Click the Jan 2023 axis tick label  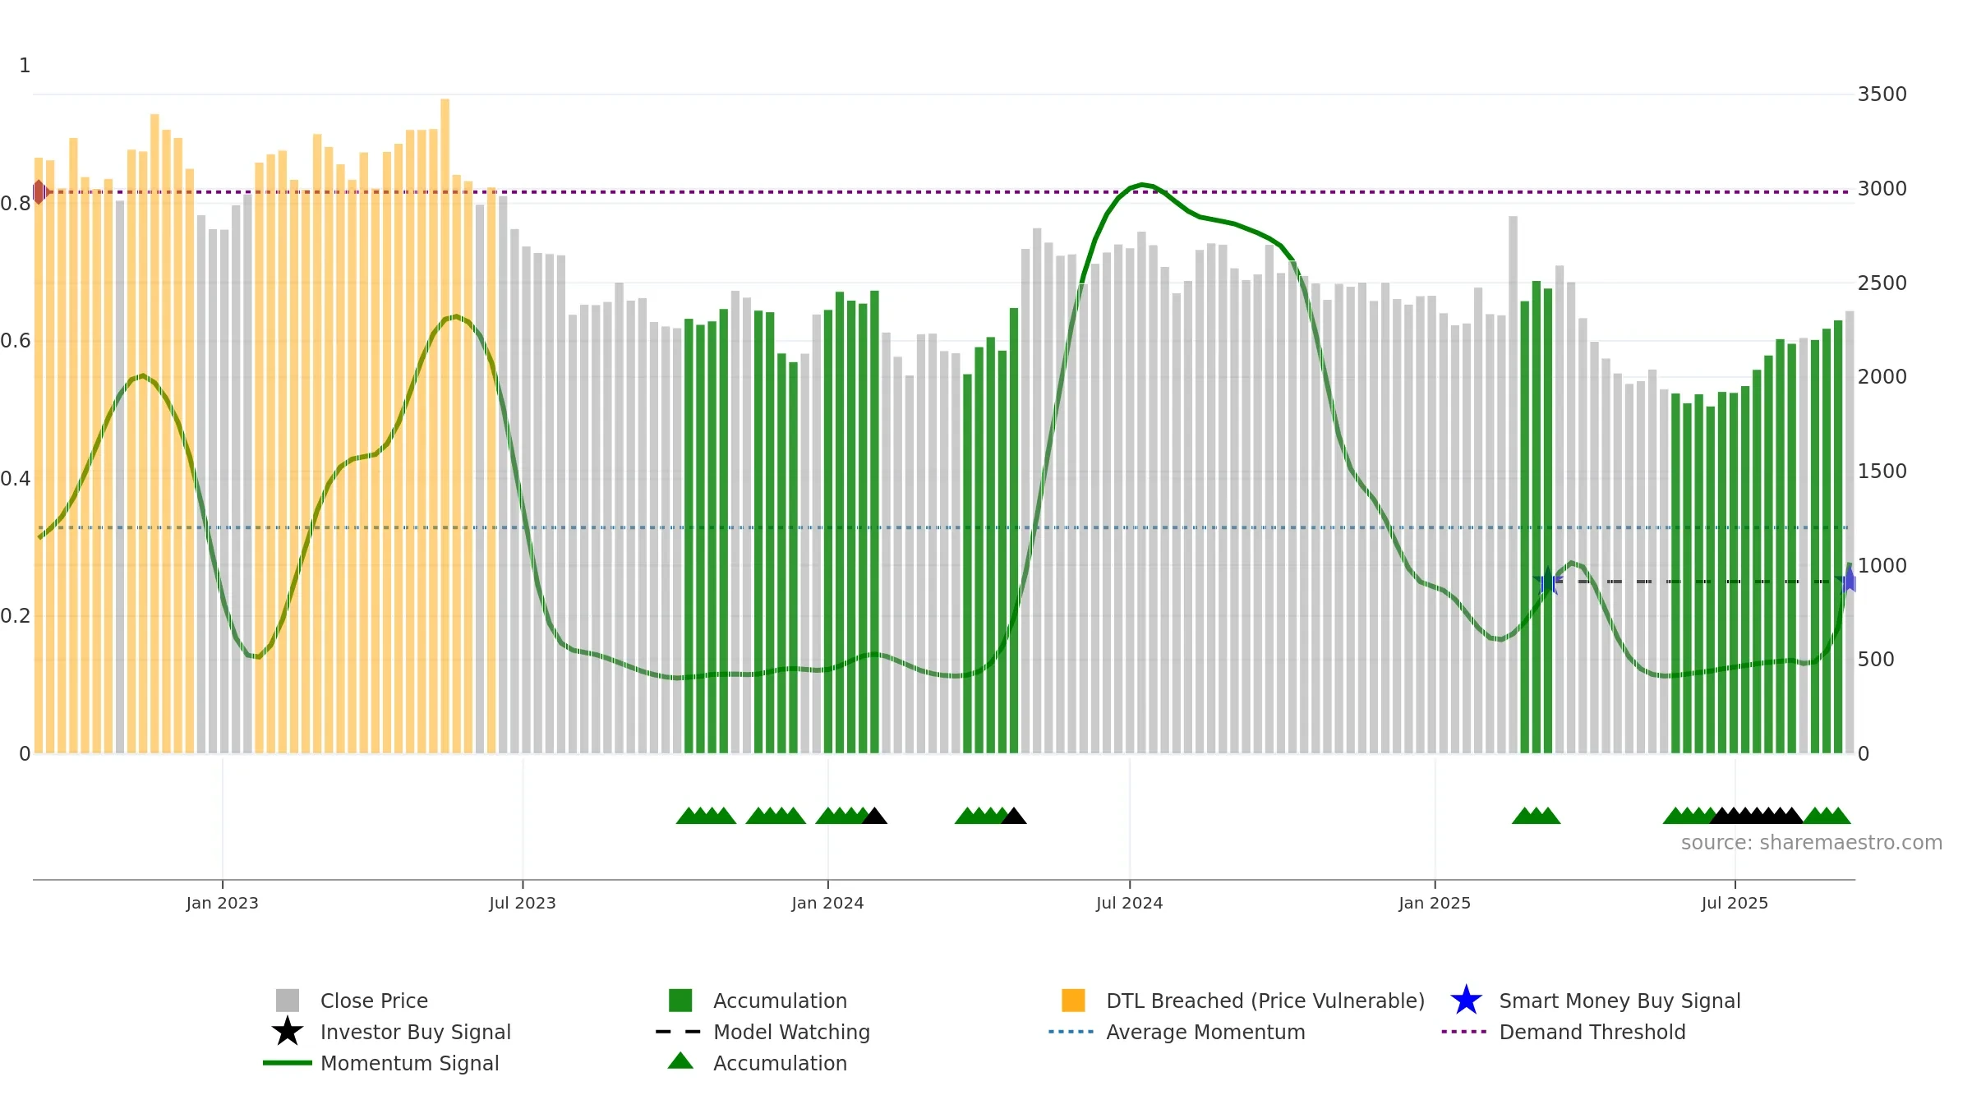point(223,904)
